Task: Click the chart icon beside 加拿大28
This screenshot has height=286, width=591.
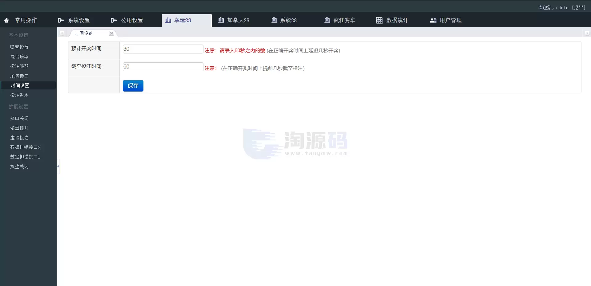Action: click(x=221, y=20)
